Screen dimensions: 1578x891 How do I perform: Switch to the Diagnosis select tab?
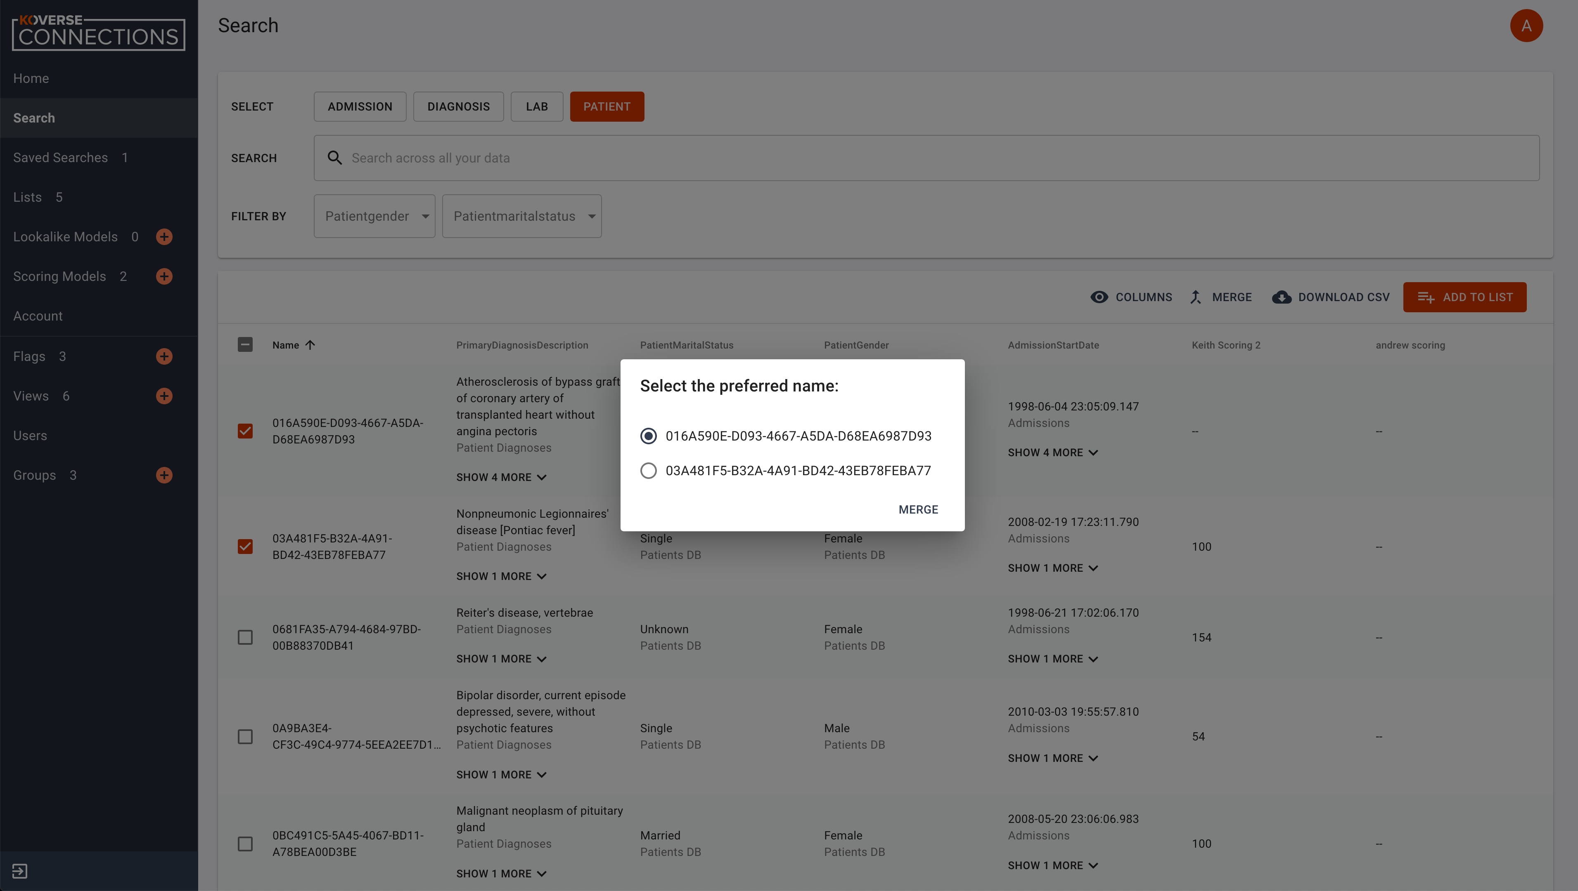[458, 106]
